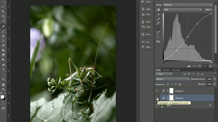Screen dimensions: 218x122
Task: Select the Magic Wand tool
Action: coord(3,12)
